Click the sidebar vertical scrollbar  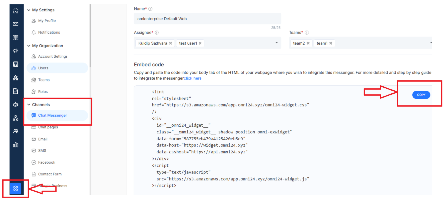pyautogui.click(x=90, y=36)
